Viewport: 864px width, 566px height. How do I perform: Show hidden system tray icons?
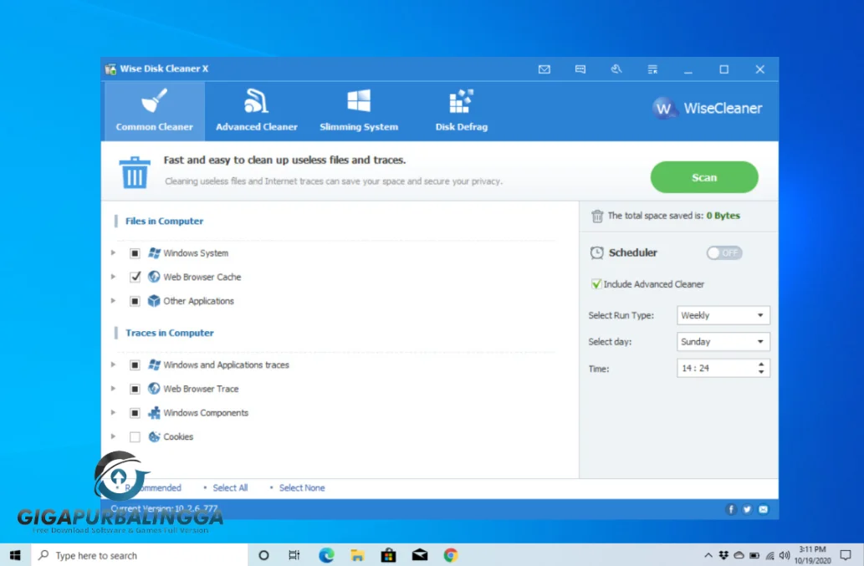pos(708,555)
